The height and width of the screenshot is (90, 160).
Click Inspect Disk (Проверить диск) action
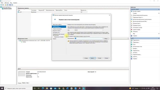[137, 25]
